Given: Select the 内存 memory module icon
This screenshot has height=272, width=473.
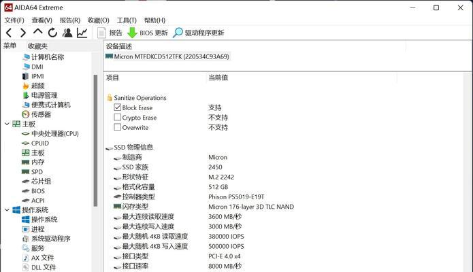Looking at the screenshot, I should pos(26,163).
